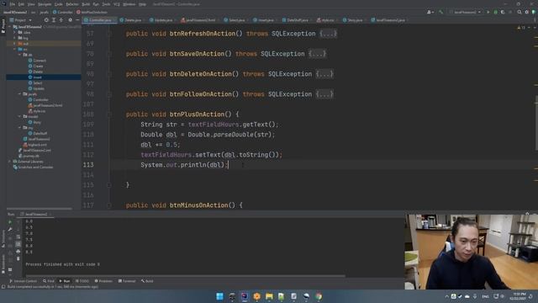This screenshot has width=538, height=303.
Task: Click the wrench icon in Run panel
Action: tap(10, 229)
